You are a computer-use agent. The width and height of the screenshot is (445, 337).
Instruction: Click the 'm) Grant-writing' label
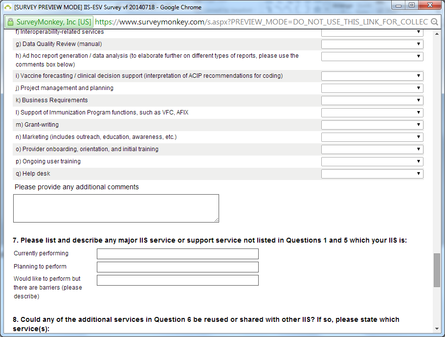pyautogui.click(x=37, y=125)
